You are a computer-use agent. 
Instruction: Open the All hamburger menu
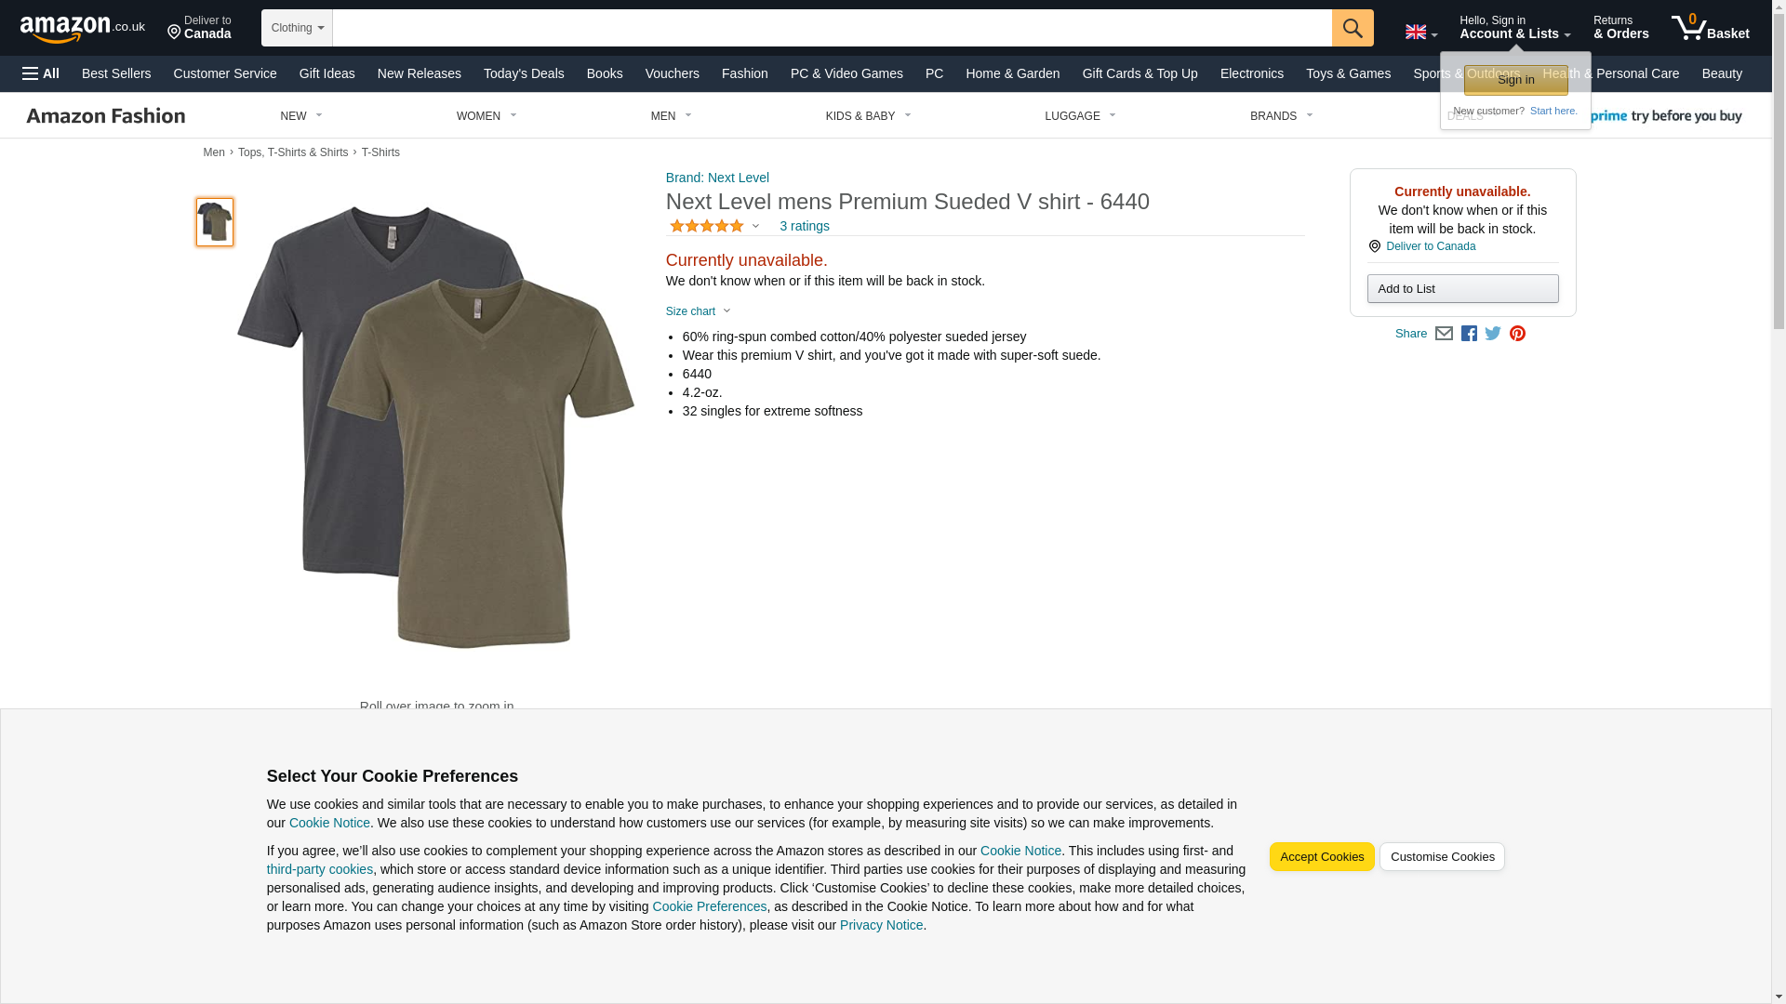[41, 73]
